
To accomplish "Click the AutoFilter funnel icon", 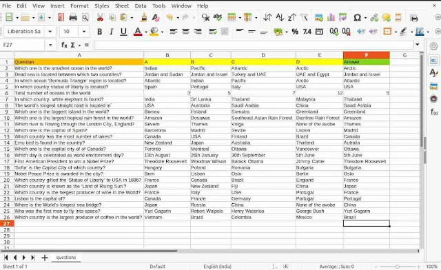I will point(304,17).
